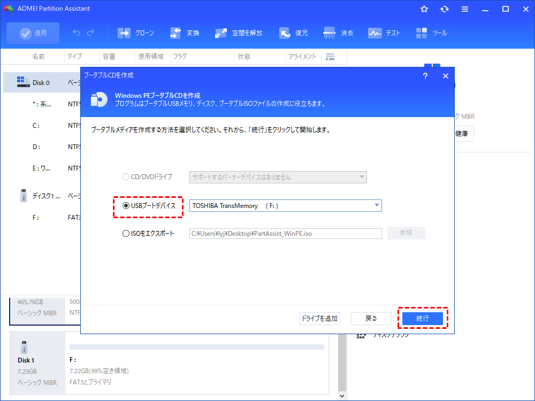
Task: Open the 復元 (Recover) toolbar item
Action: 293,33
